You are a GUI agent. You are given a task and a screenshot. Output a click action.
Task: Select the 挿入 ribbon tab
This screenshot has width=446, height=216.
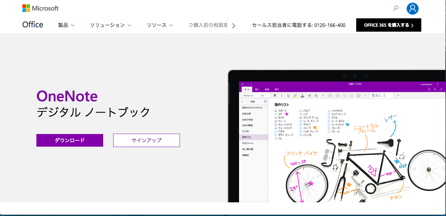(257, 89)
